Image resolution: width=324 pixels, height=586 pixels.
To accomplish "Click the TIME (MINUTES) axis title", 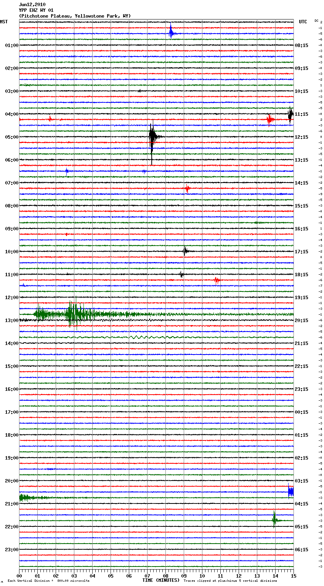I will [x=161, y=580].
